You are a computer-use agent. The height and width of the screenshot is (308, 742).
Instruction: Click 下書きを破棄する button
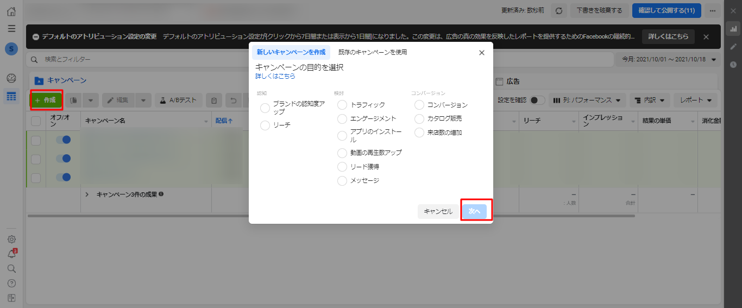[x=599, y=10]
